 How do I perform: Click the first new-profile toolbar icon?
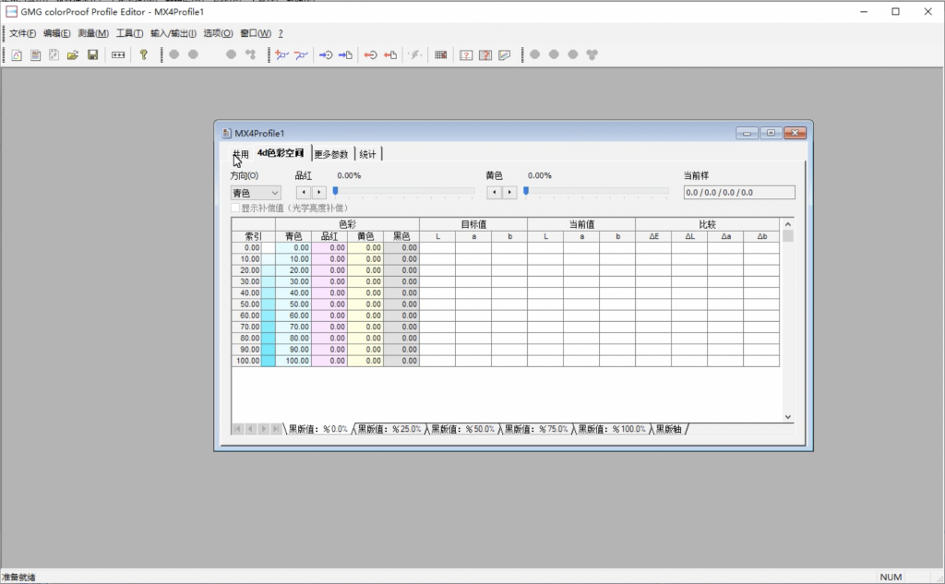point(17,54)
